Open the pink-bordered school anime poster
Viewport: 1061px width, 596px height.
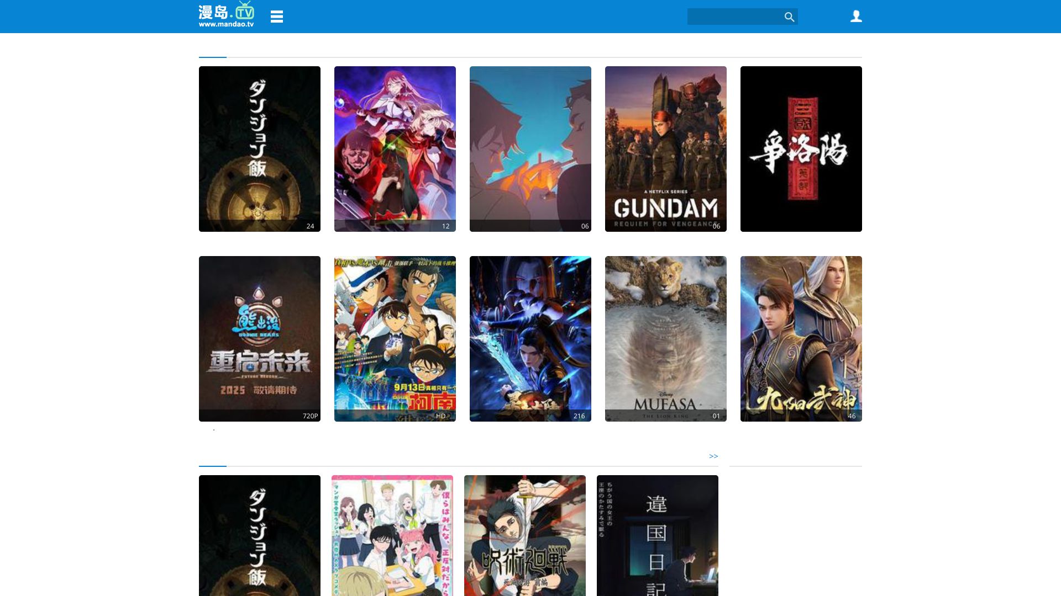pos(392,535)
